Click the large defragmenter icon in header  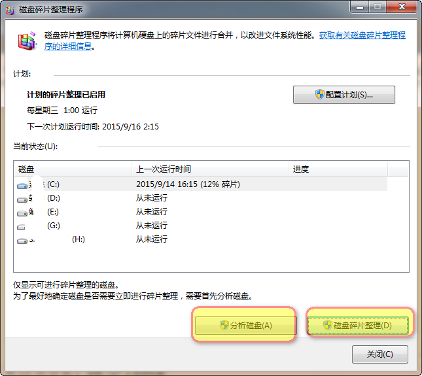[26, 42]
